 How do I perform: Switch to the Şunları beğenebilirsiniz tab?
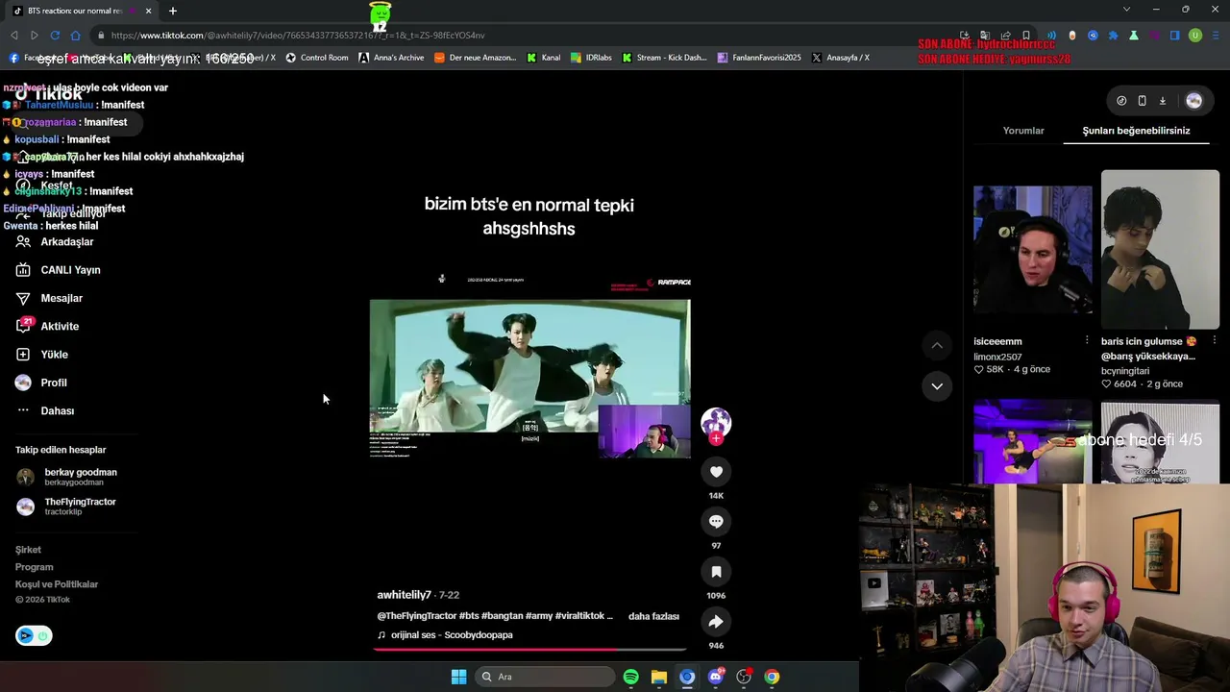[1136, 131]
